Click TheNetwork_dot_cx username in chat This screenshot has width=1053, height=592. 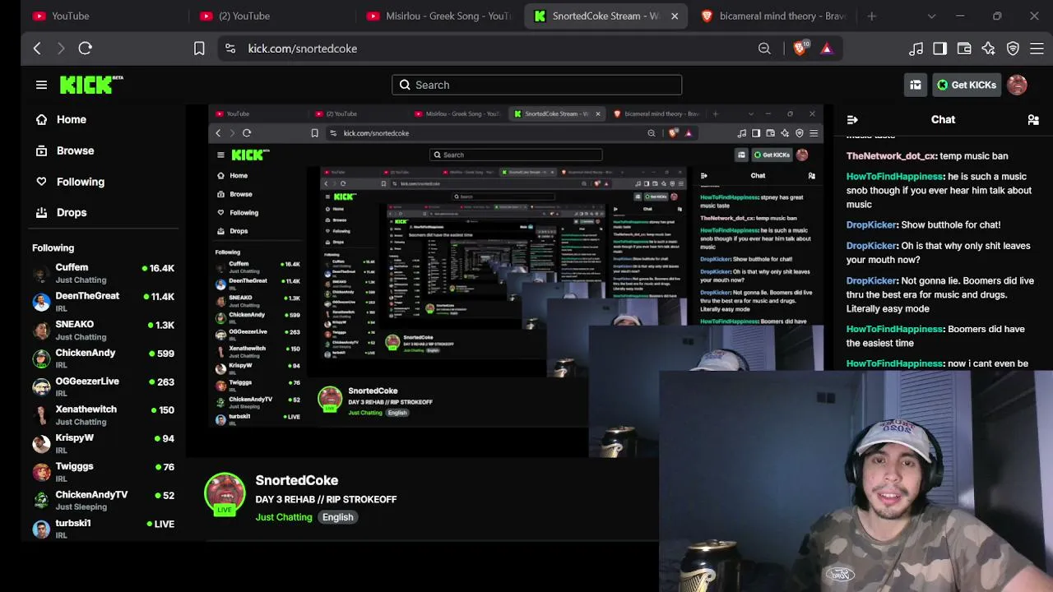pyautogui.click(x=891, y=156)
